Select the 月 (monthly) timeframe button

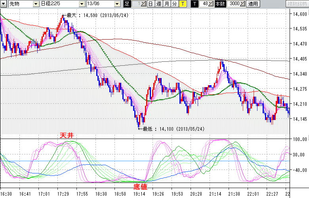pos(166,4)
